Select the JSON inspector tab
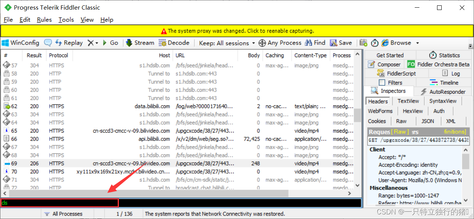Image resolution: width=474 pixels, height=219 pixels. (427, 121)
